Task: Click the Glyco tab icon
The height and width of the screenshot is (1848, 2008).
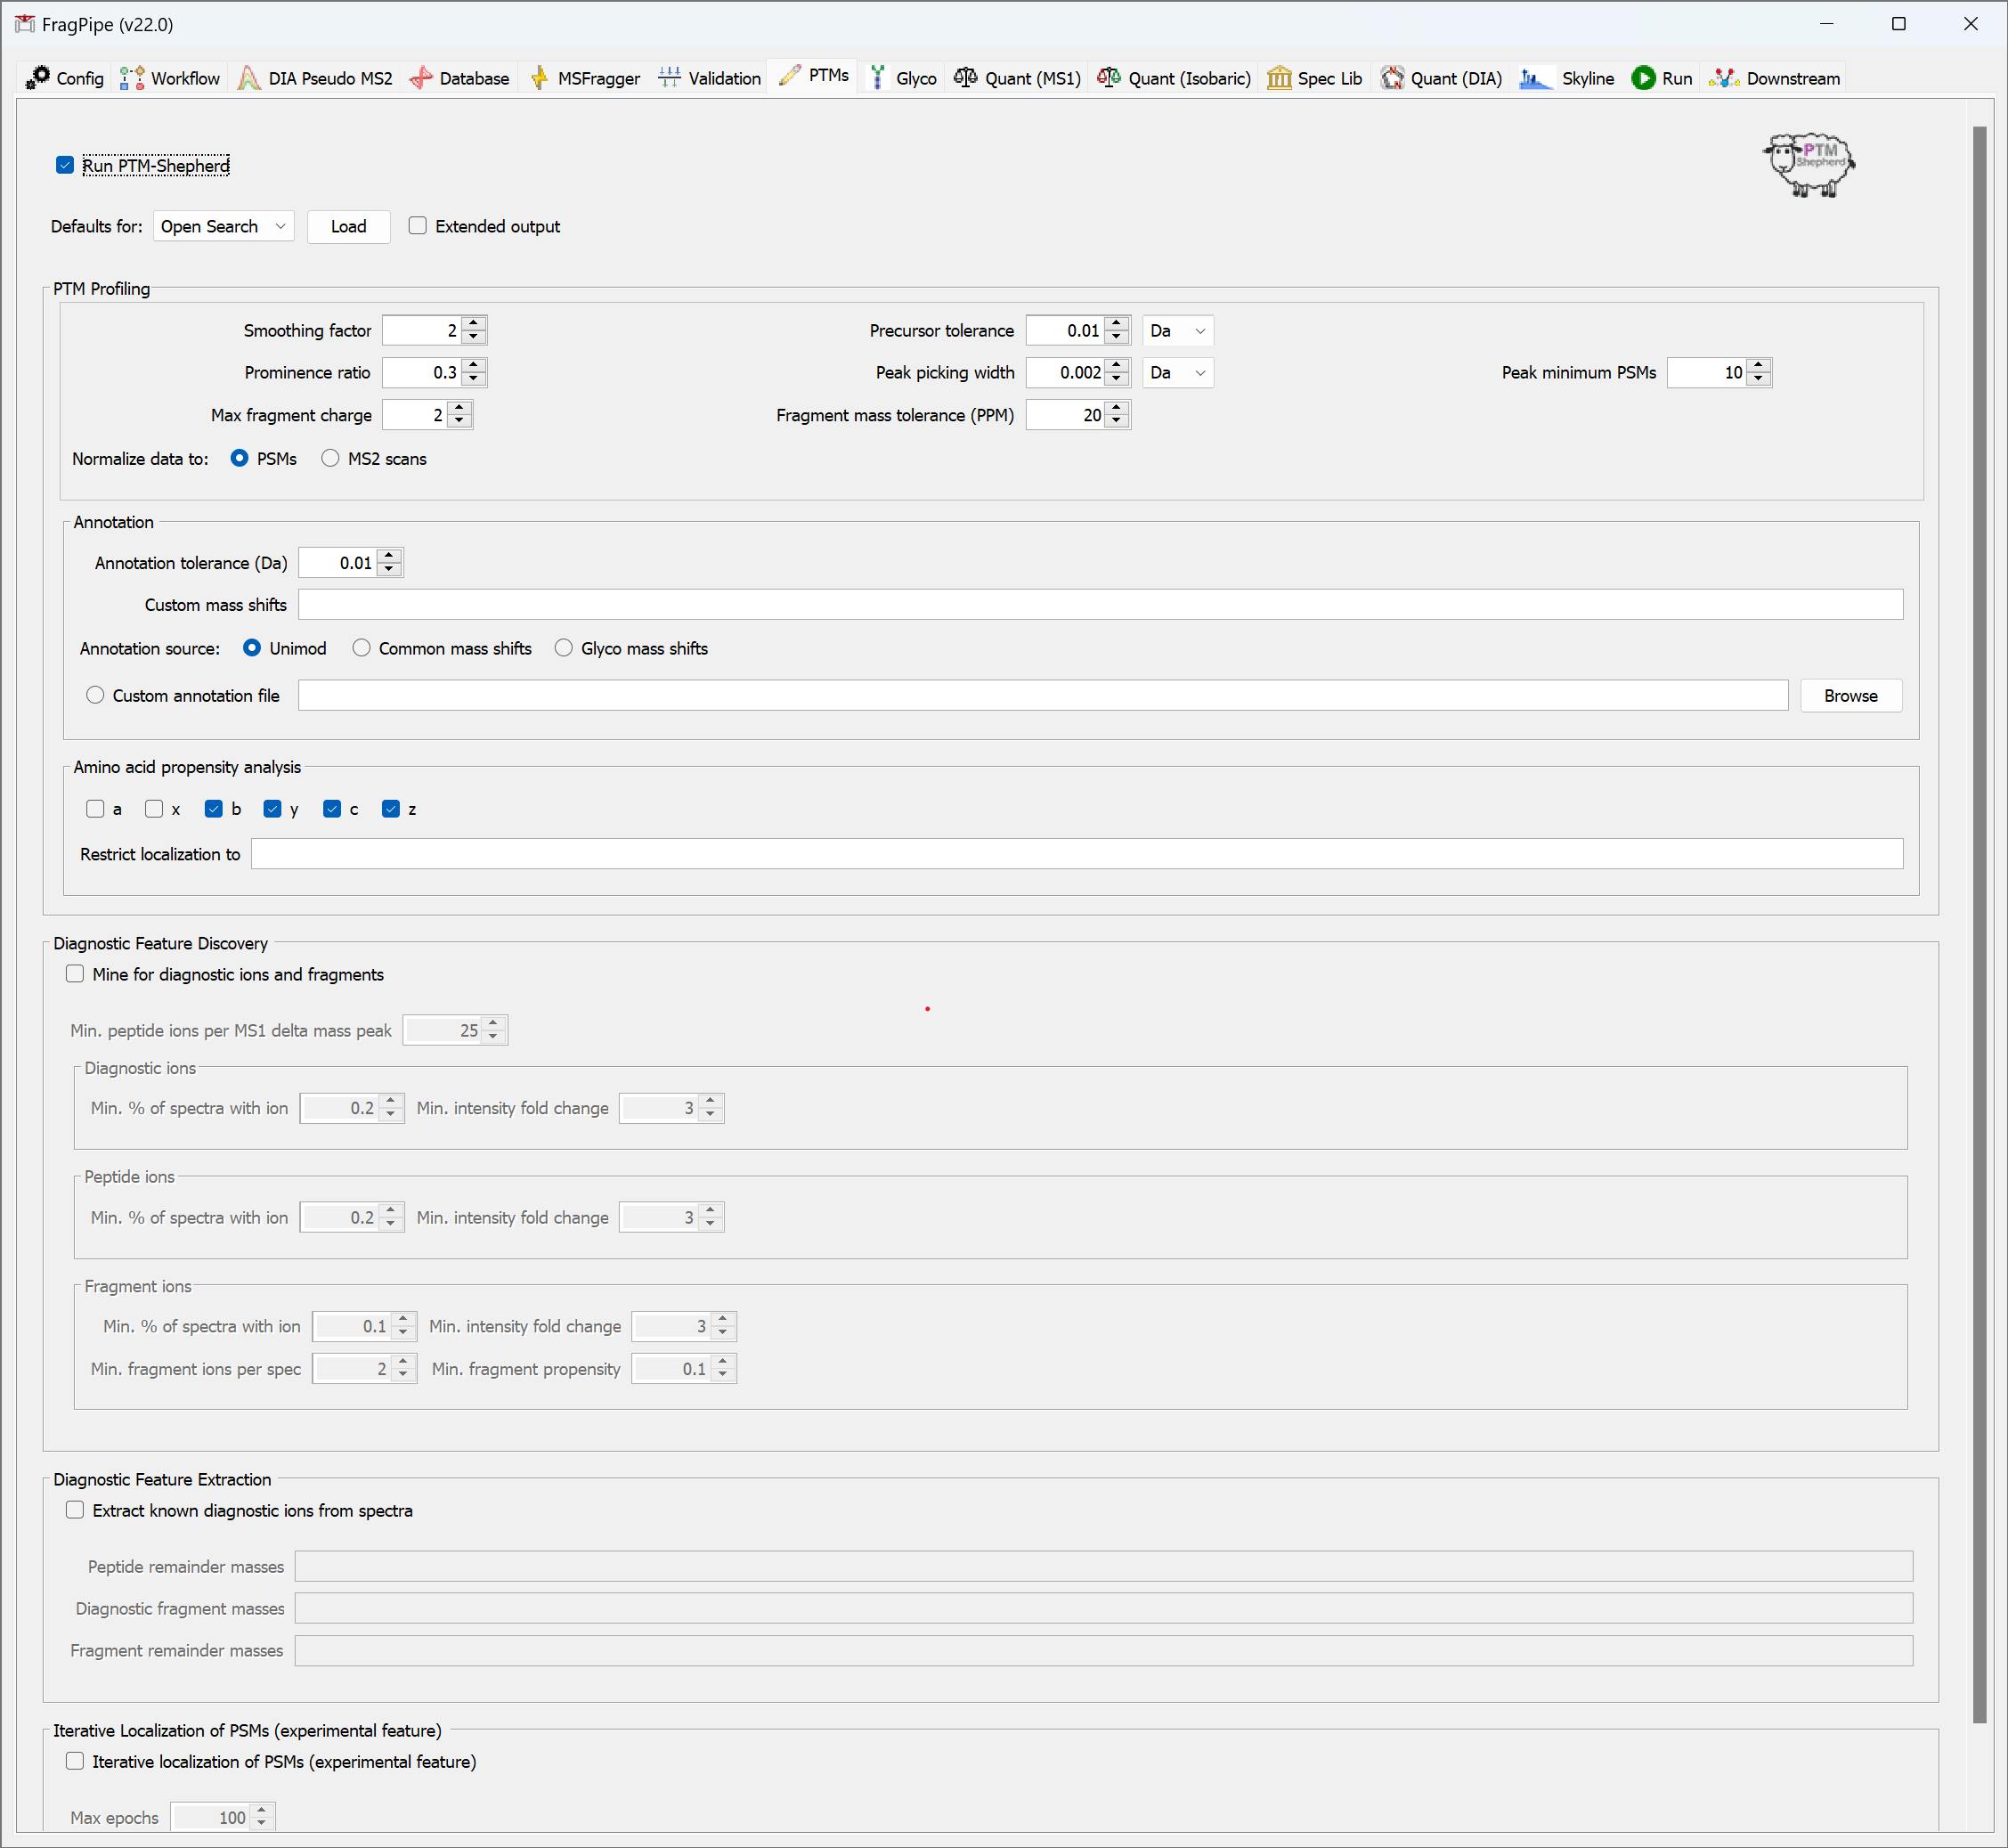Action: coord(877,78)
